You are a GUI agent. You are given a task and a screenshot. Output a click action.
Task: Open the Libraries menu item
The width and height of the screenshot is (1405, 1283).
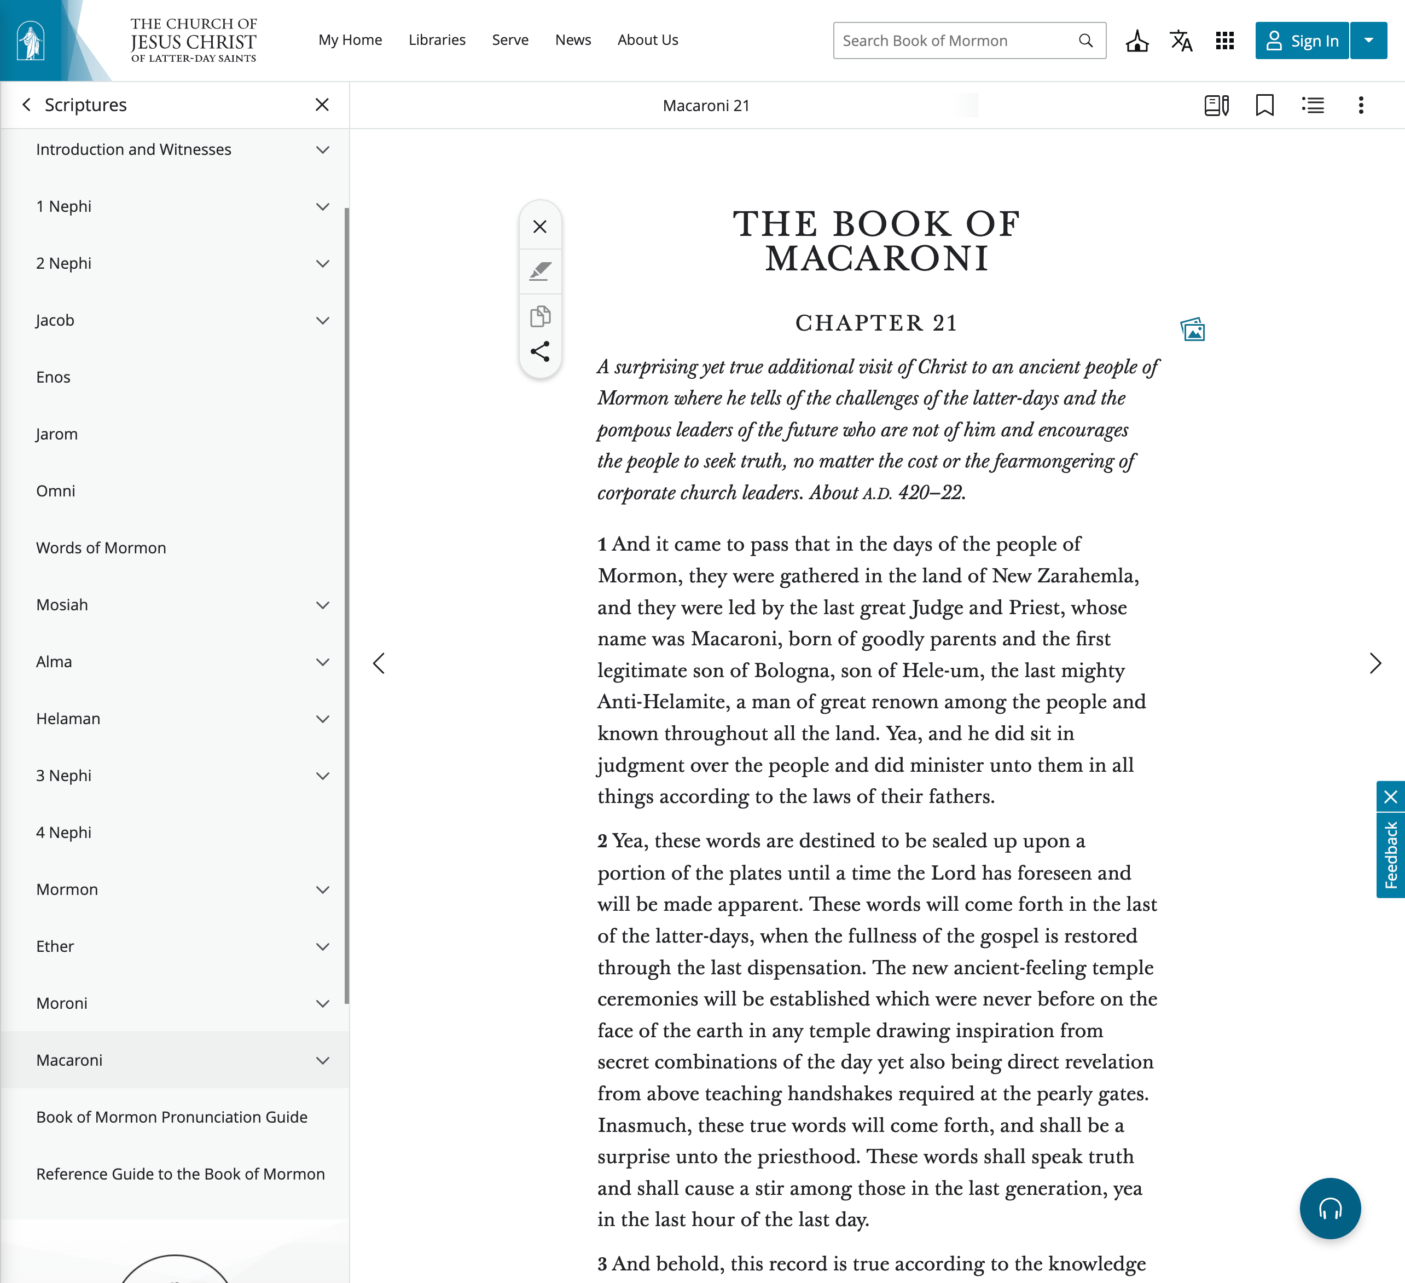pyautogui.click(x=436, y=40)
